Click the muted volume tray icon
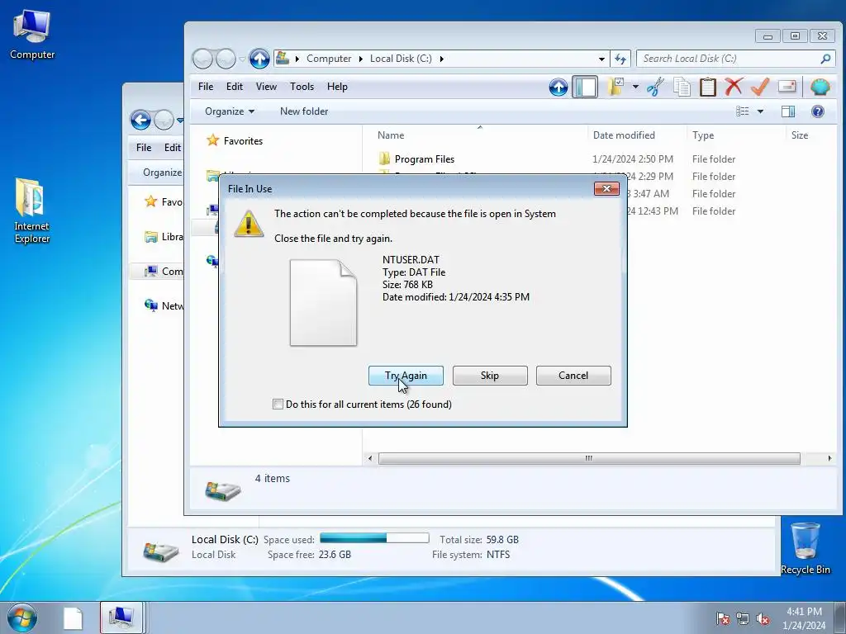Image resolution: width=846 pixels, height=634 pixels. [763, 618]
